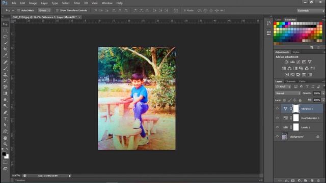
Task: Switch to the Paths tab
Action: (x=302, y=81)
